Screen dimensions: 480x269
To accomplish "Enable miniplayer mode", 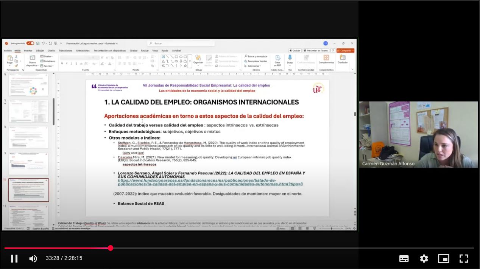I will point(444,258).
